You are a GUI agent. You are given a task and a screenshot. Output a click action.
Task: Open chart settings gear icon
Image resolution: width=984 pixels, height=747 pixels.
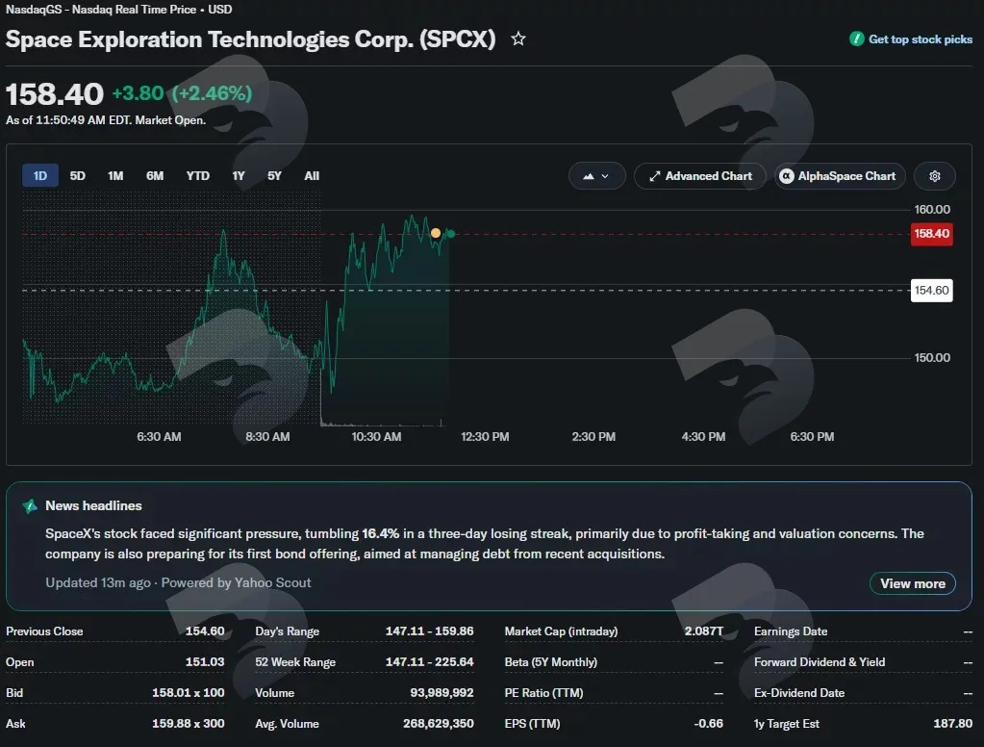934,176
